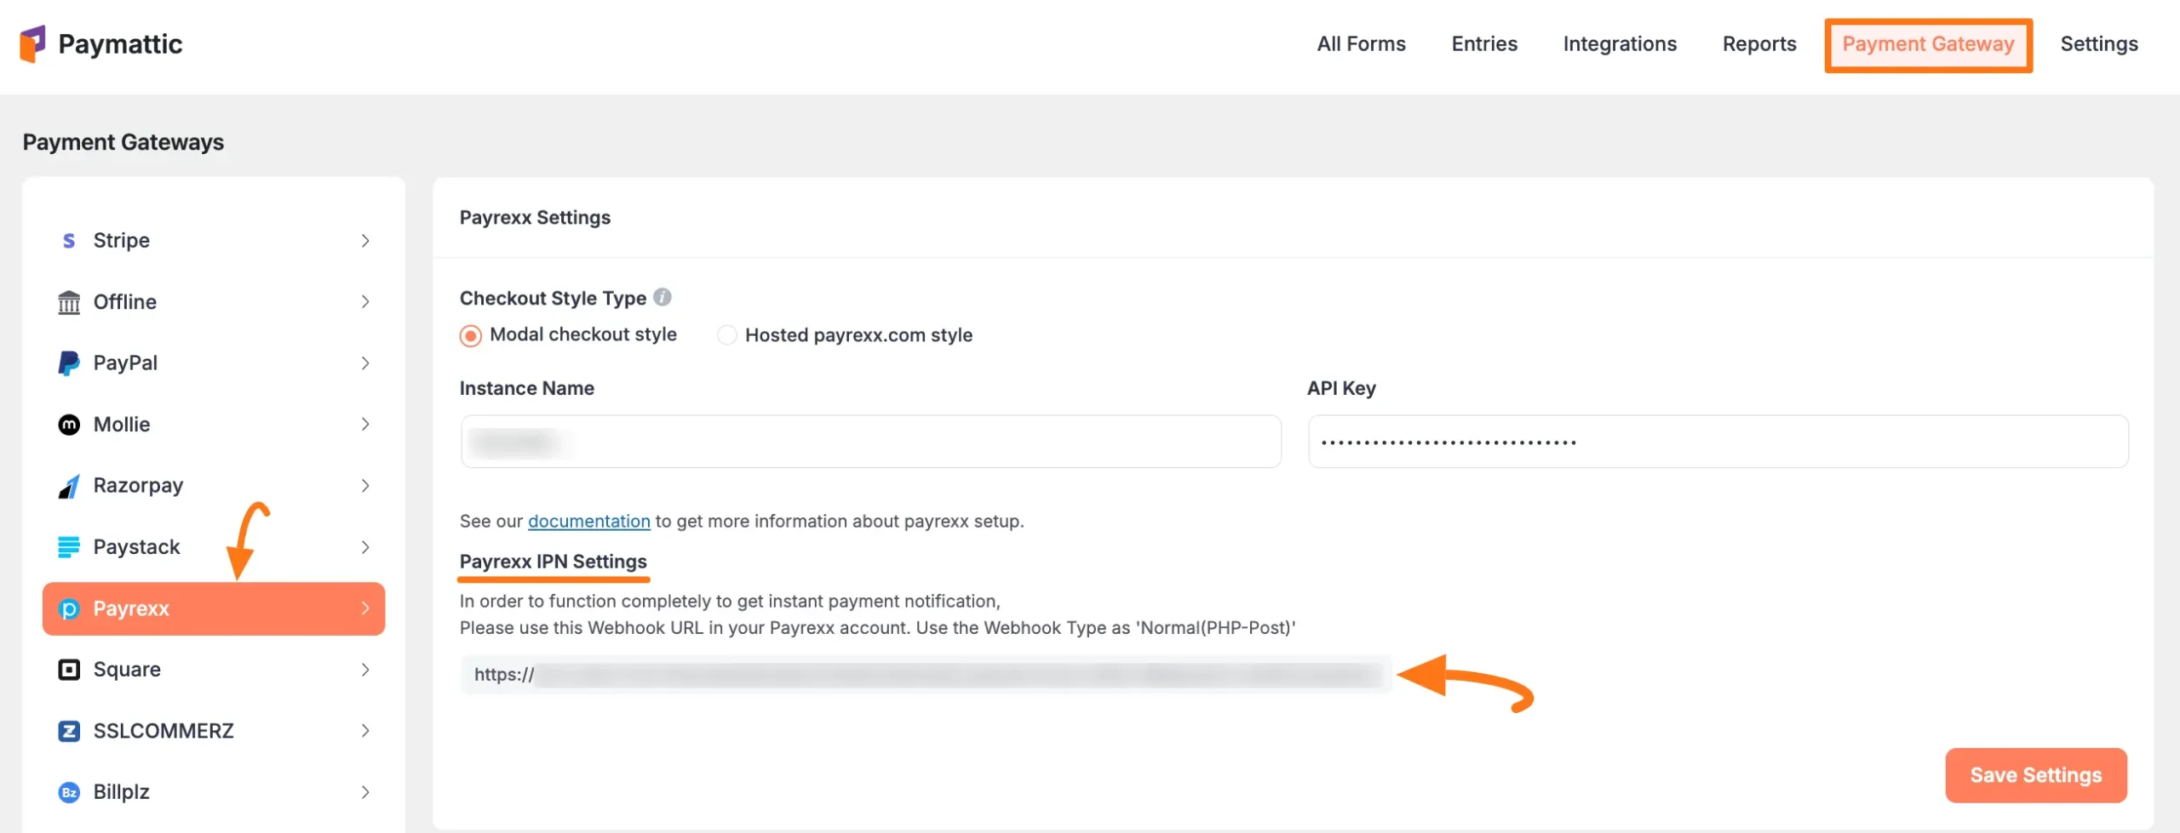Click the Offline payment bank icon

coord(68,301)
